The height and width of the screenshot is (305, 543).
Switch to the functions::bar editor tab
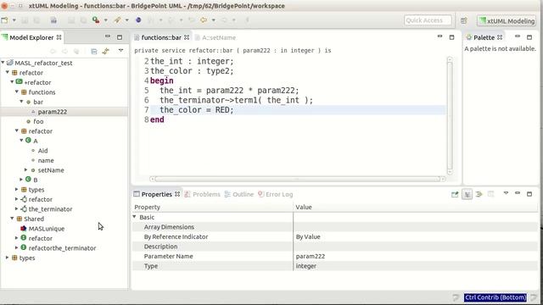tap(160, 37)
